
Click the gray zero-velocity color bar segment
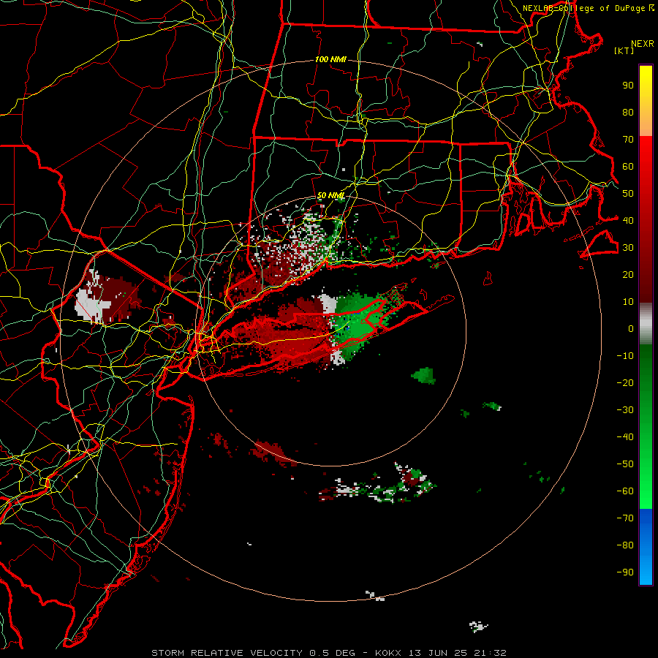(646, 324)
